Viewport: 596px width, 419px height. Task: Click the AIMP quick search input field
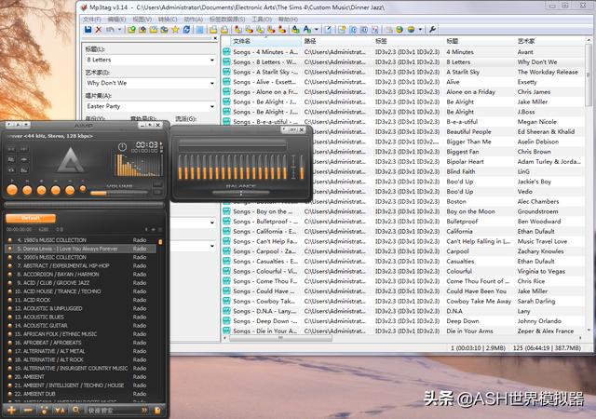[117, 411]
